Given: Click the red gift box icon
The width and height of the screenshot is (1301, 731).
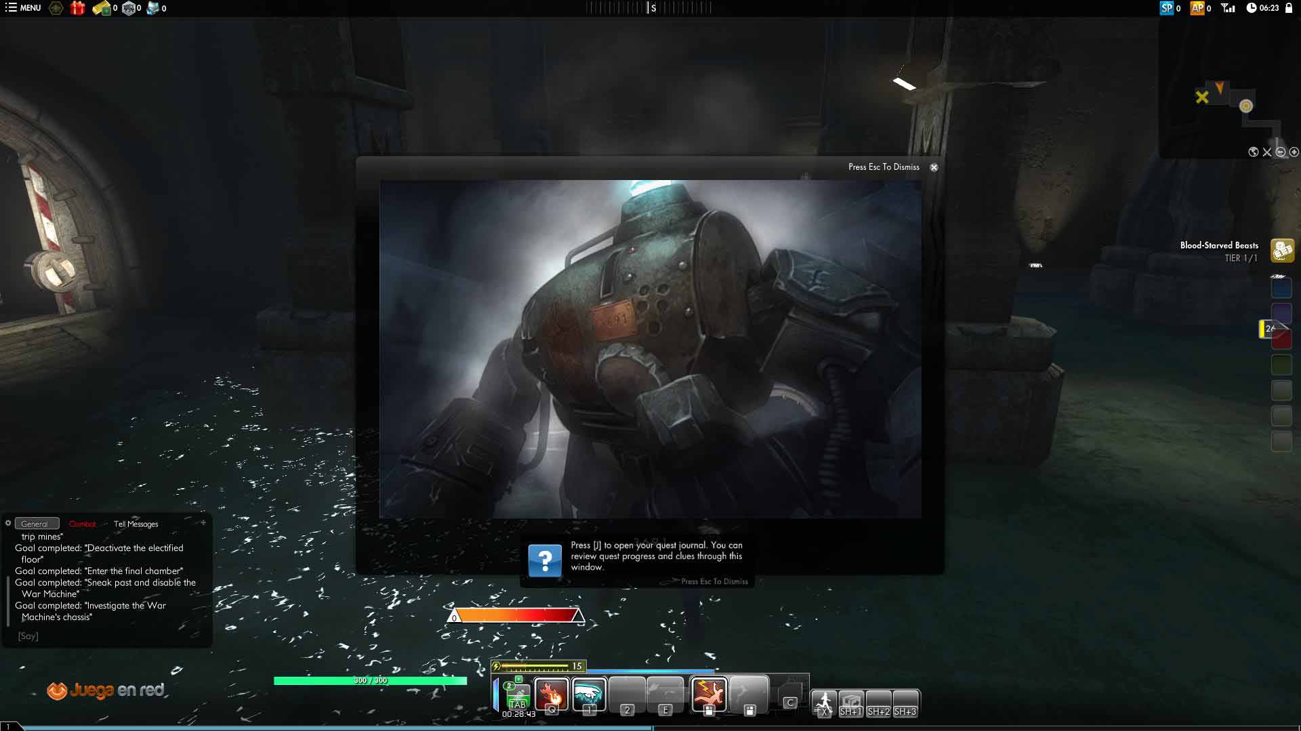Looking at the screenshot, I should [78, 8].
